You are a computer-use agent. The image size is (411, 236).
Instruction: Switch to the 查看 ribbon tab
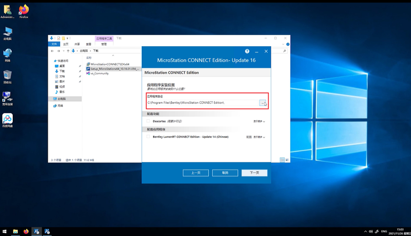click(89, 44)
